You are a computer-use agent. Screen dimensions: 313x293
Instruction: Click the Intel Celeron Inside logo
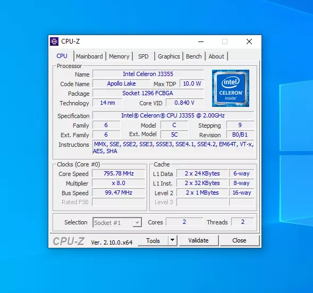click(x=230, y=88)
